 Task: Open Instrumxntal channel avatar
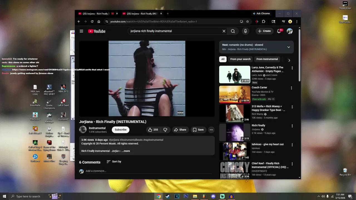click(83, 129)
